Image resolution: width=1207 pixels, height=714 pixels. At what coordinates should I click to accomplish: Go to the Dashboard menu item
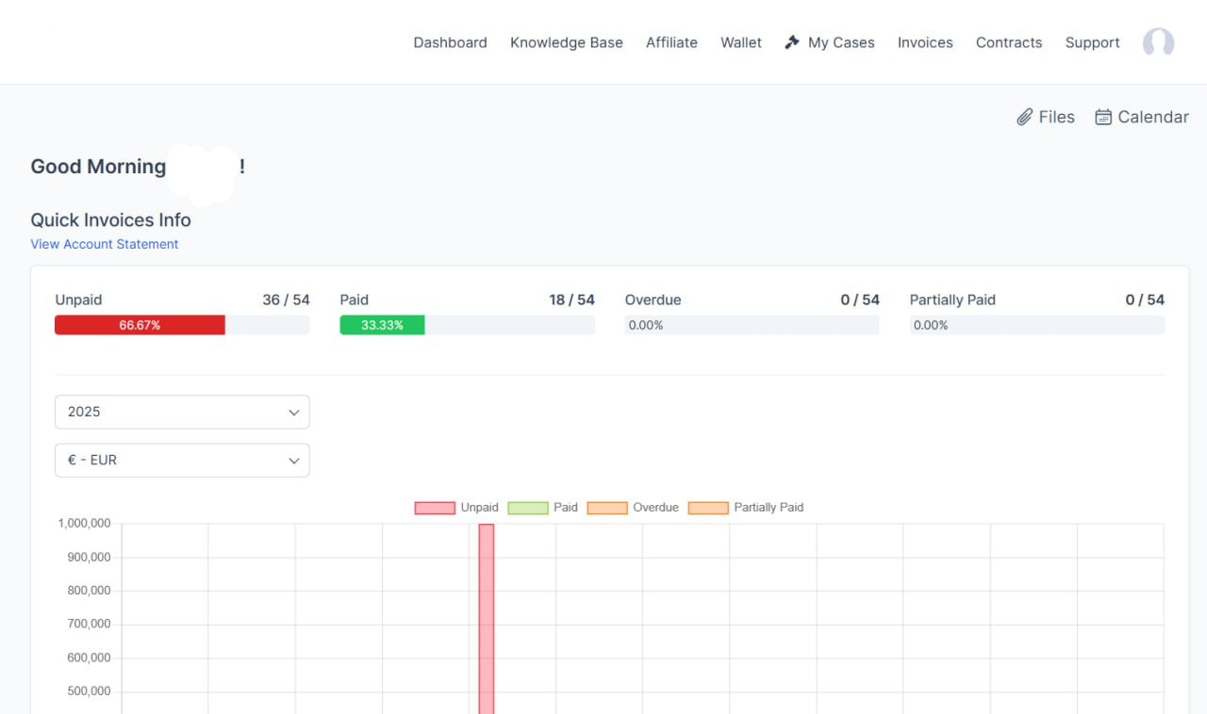click(450, 42)
